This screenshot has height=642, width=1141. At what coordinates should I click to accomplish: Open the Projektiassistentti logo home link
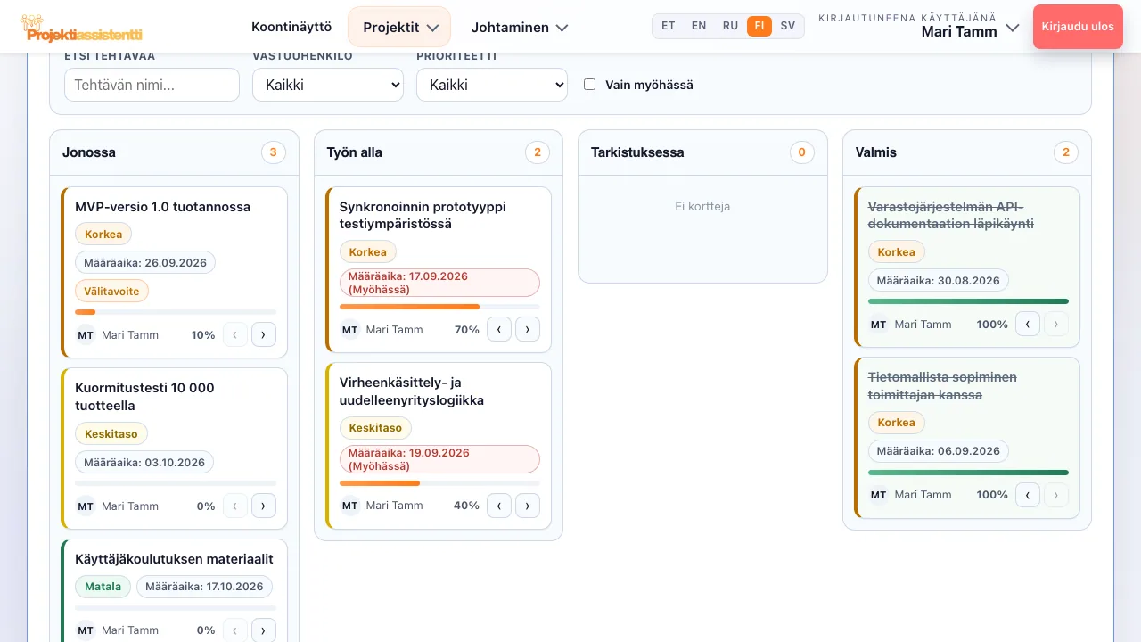[80, 29]
